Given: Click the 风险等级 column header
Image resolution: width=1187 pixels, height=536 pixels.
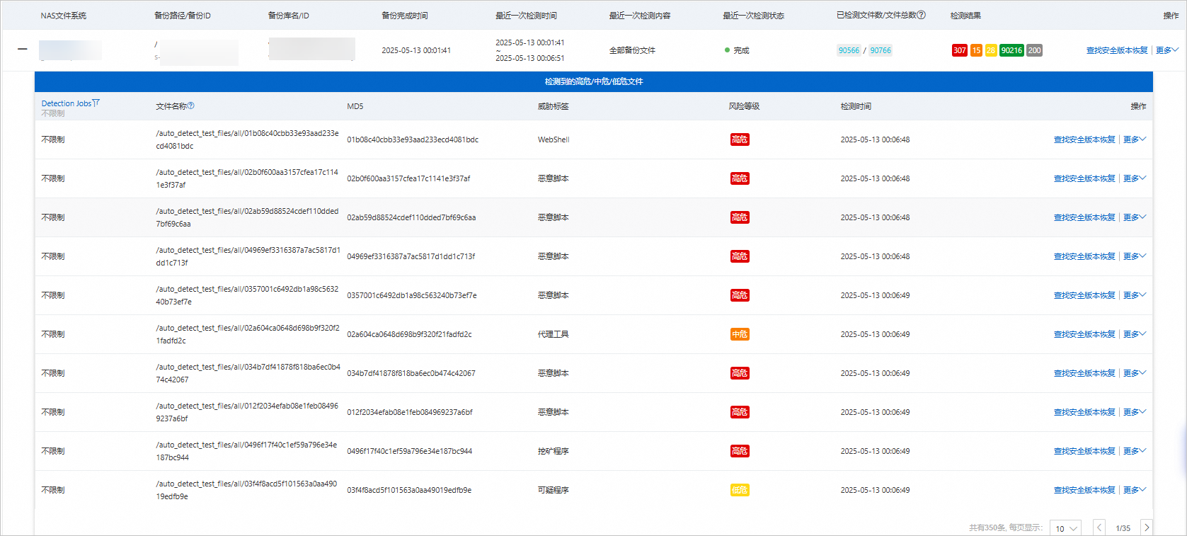Looking at the screenshot, I should click(744, 106).
